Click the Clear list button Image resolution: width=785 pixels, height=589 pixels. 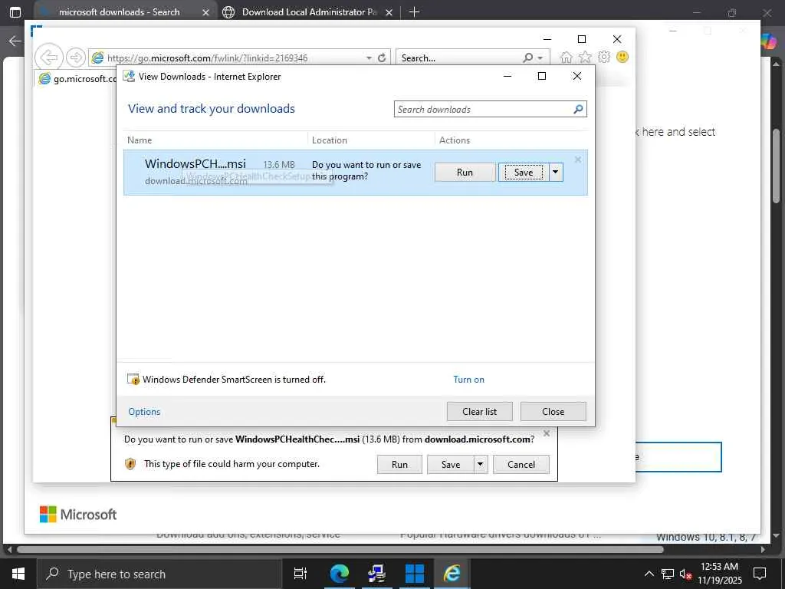pyautogui.click(x=480, y=412)
